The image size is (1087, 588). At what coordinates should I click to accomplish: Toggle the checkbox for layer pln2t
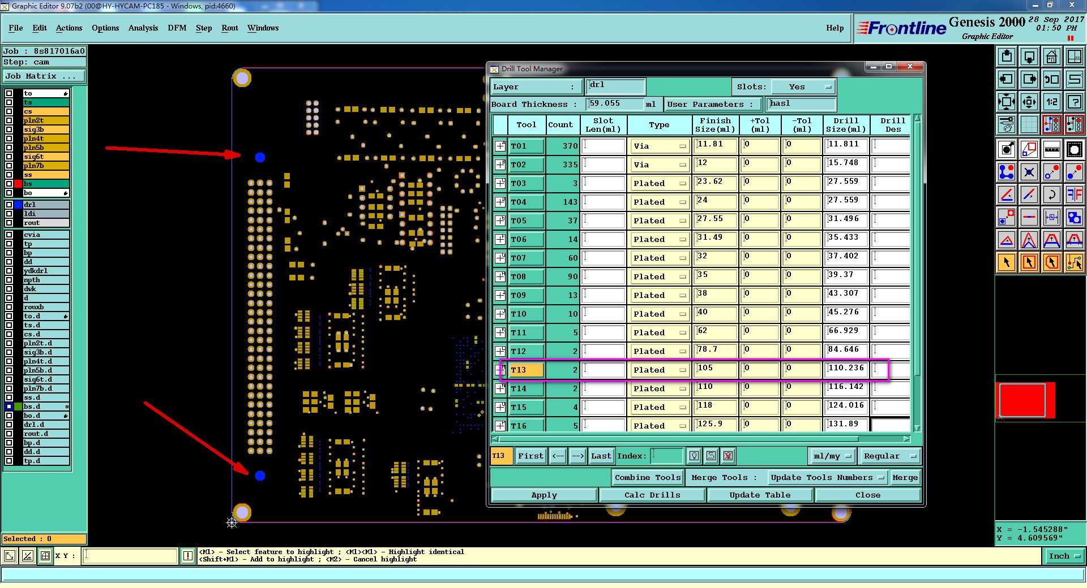(x=9, y=120)
